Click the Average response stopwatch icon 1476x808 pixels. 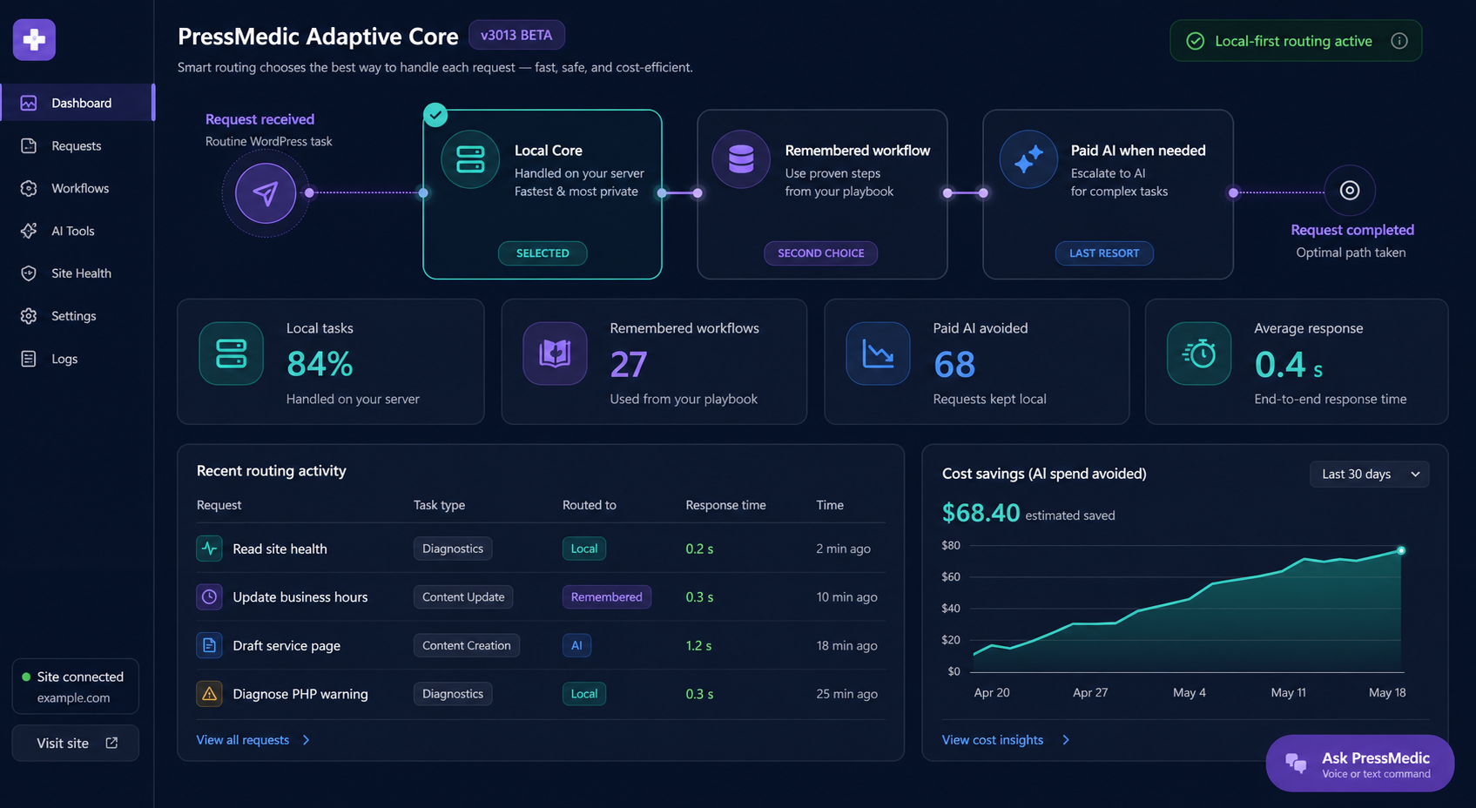pos(1199,353)
